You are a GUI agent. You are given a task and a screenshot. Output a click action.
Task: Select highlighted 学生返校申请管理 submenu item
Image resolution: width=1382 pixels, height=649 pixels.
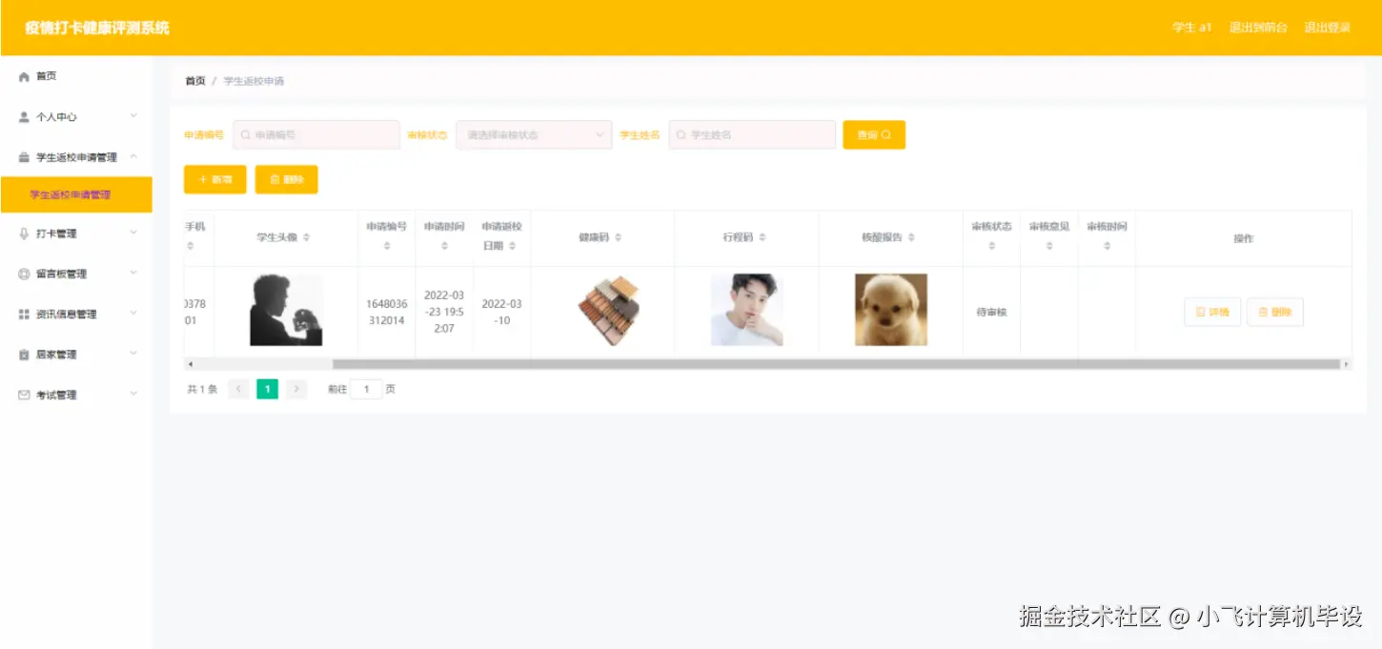coord(76,194)
